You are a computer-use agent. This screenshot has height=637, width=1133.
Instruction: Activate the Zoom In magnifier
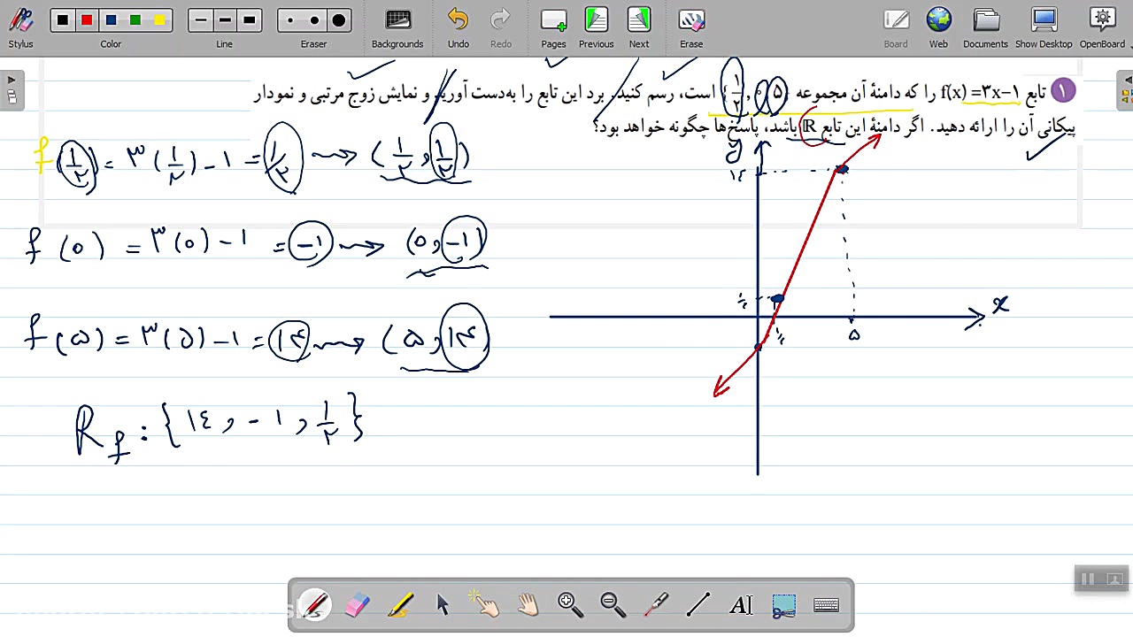570,605
